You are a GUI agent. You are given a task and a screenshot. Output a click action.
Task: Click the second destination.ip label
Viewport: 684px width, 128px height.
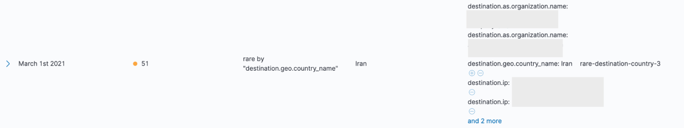[x=489, y=102]
